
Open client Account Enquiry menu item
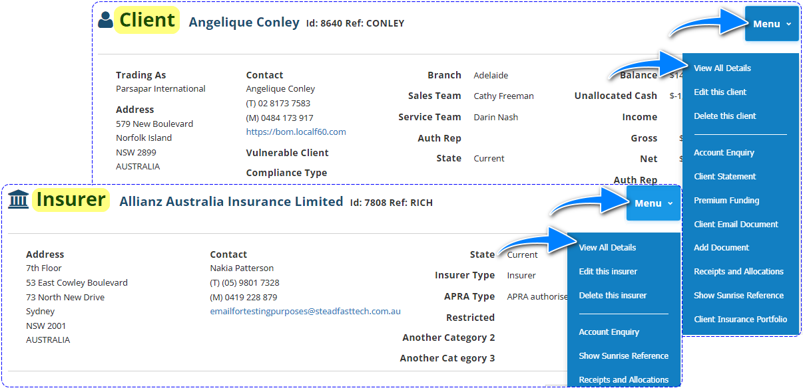pos(724,152)
